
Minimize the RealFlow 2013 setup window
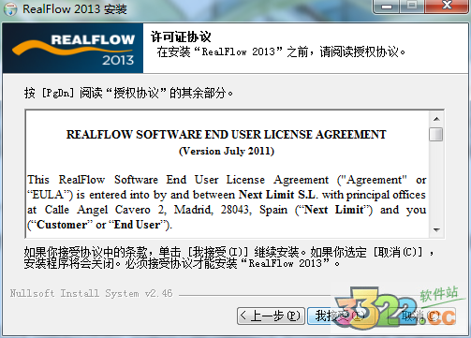coord(387,6)
